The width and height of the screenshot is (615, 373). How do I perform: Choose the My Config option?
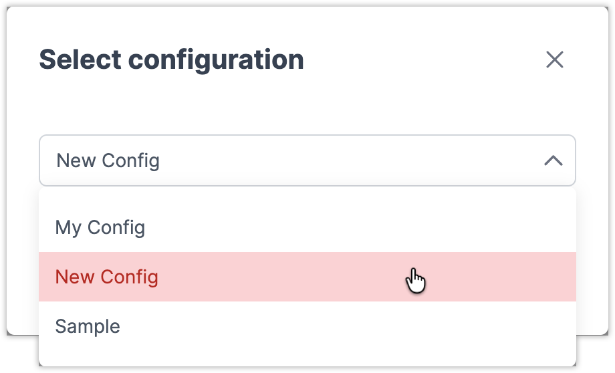(x=100, y=227)
